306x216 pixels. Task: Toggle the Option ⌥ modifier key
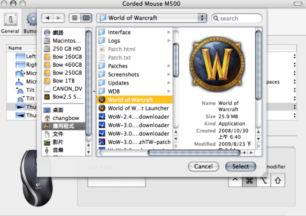[264, 180]
